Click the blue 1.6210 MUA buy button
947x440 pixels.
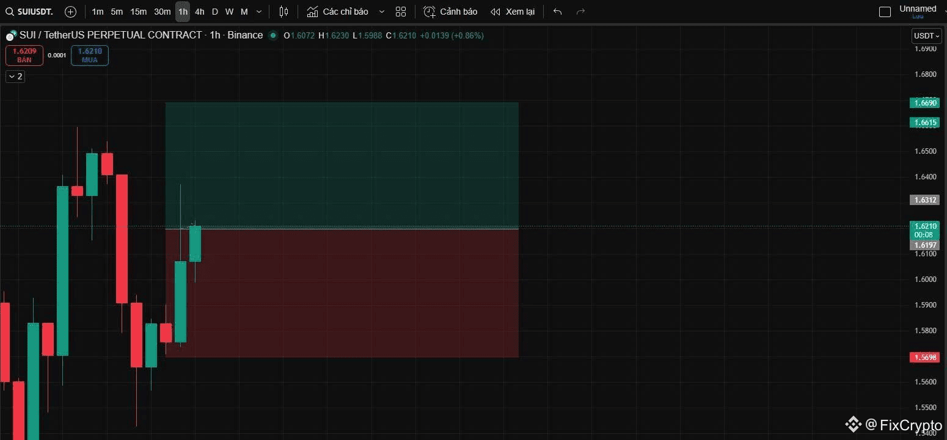tap(90, 56)
